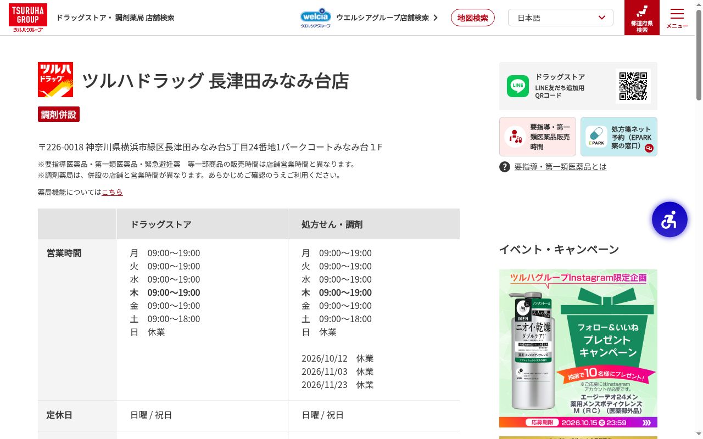
Task: Click the green LINE icon
Action: pyautogui.click(x=518, y=86)
